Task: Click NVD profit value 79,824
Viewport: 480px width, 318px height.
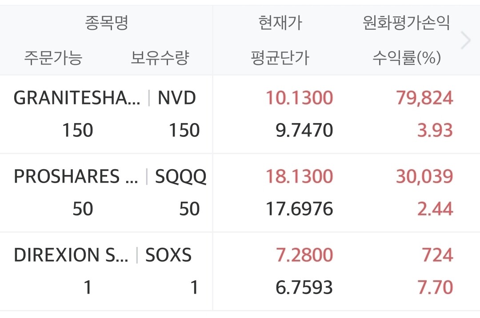Action: point(424,98)
